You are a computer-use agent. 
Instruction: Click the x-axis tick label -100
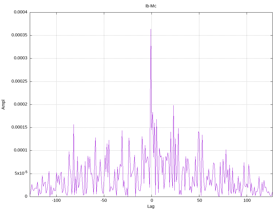[56, 200]
